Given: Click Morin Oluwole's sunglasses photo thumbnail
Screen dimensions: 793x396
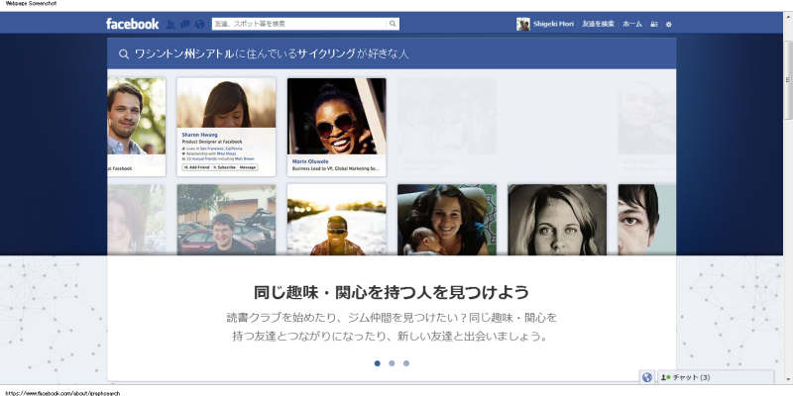Looking at the screenshot, I should pos(336,115).
